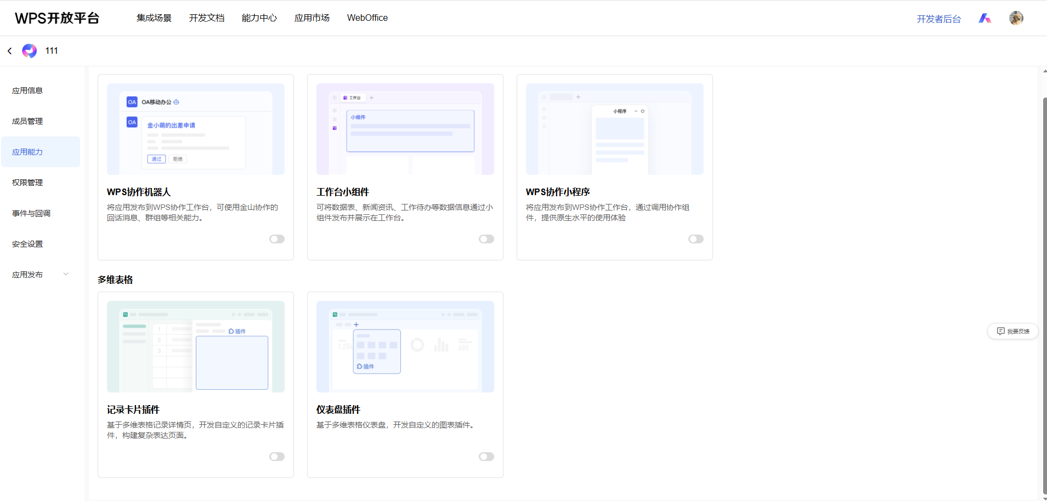Click the 多维表格 section heading
This screenshot has height=501, width=1047.
click(115, 280)
